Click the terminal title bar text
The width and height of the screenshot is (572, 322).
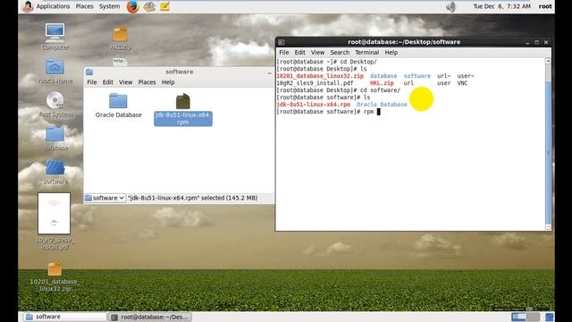pos(404,42)
